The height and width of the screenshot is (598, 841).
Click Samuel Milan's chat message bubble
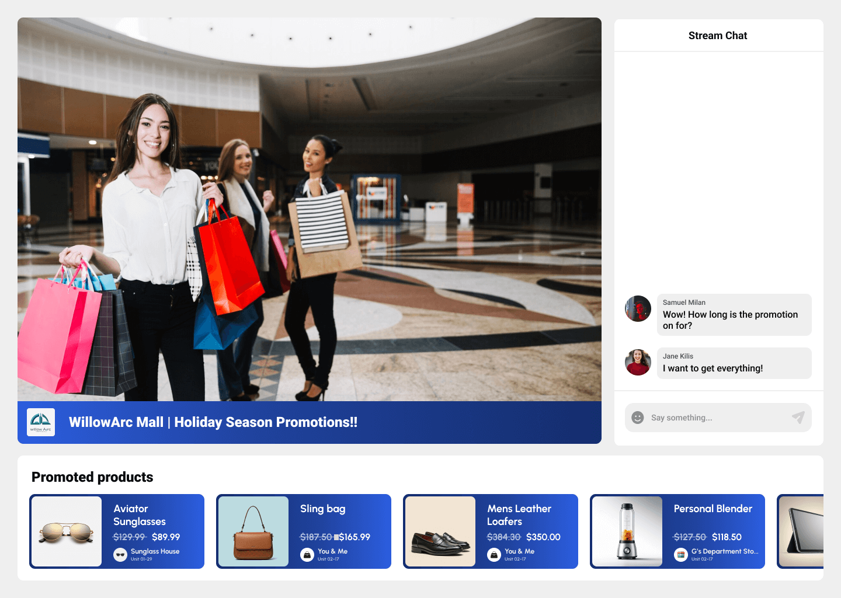pos(734,315)
